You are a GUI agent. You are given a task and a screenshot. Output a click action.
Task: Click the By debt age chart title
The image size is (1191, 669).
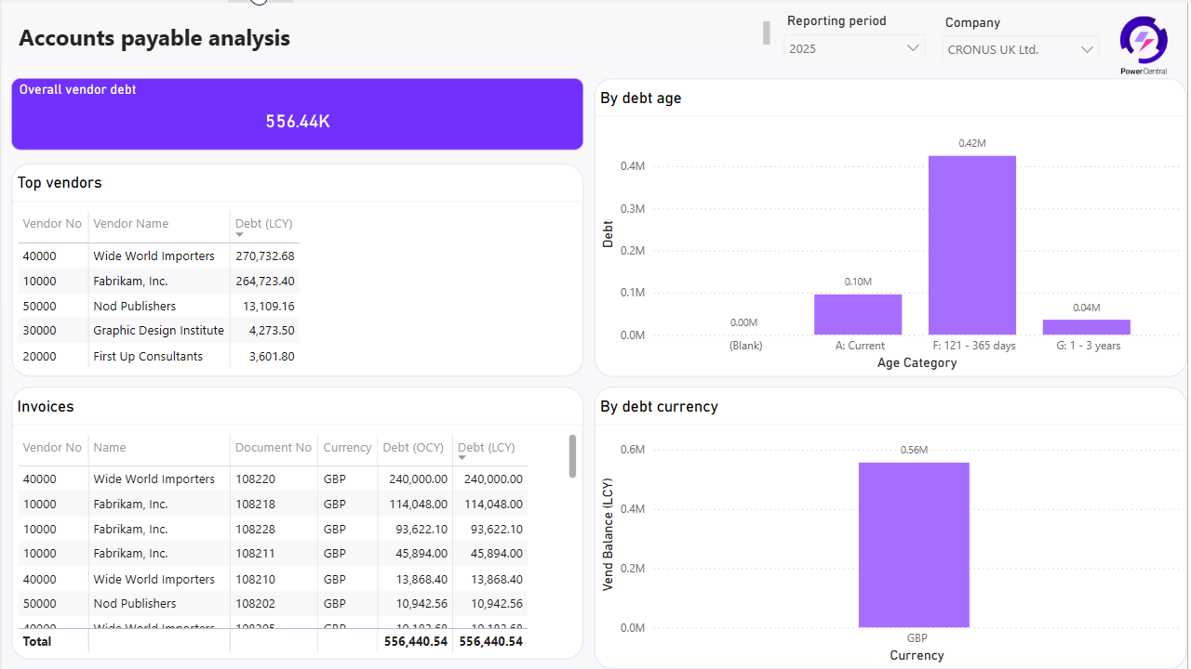coord(641,98)
